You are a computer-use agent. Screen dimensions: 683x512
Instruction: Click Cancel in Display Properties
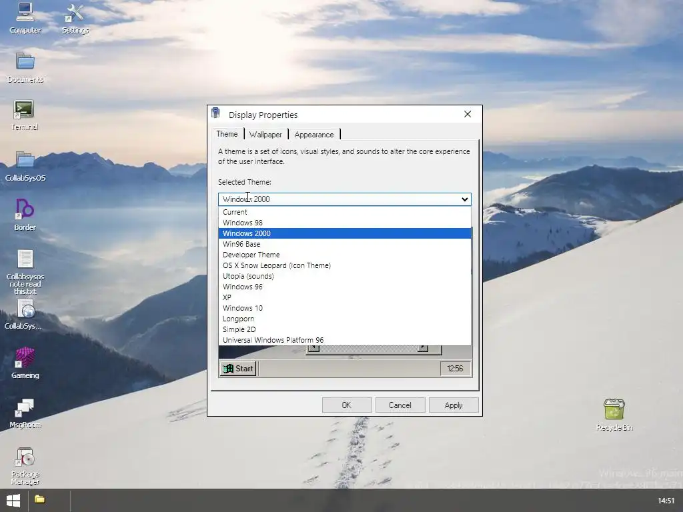click(x=400, y=405)
